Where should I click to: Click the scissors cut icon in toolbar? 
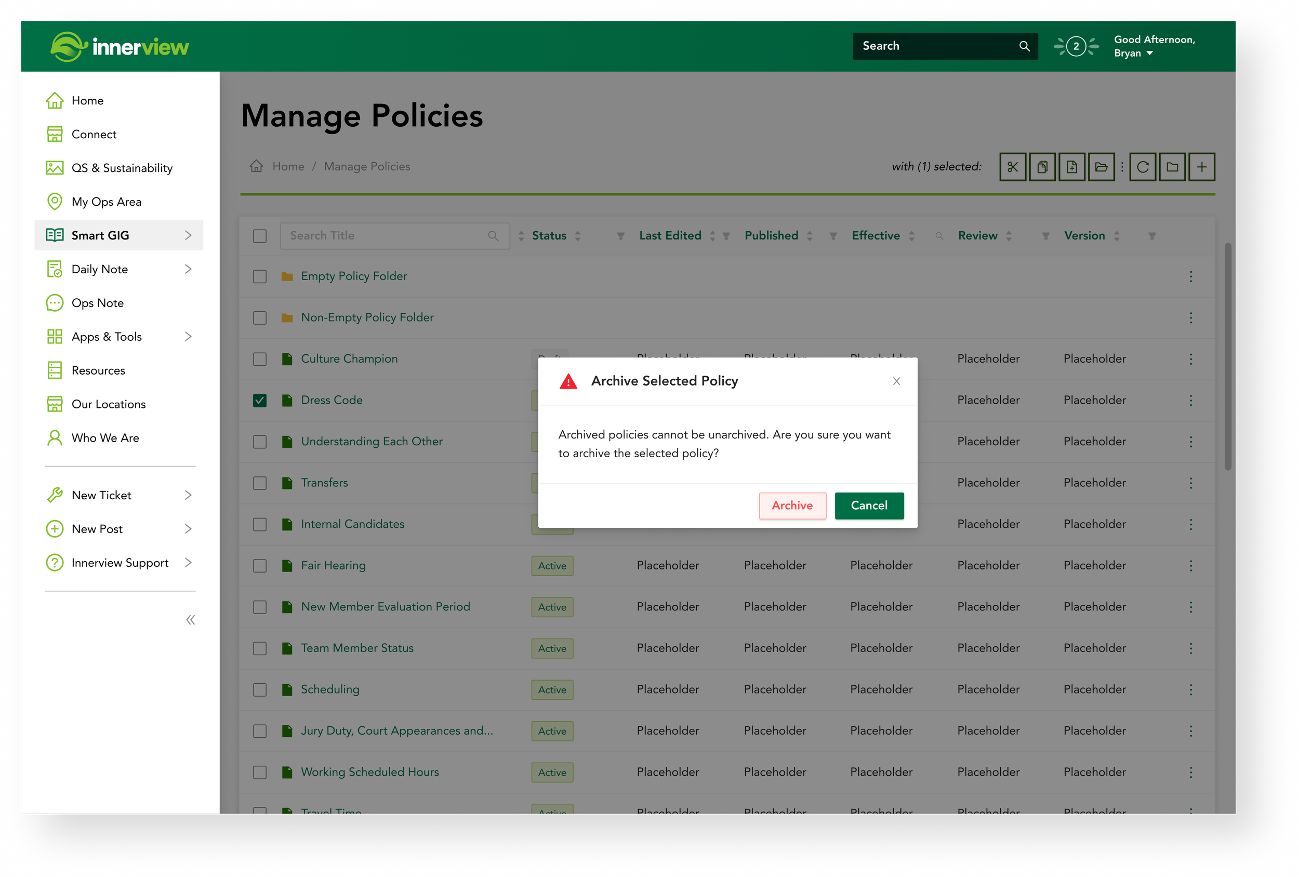(x=1012, y=167)
